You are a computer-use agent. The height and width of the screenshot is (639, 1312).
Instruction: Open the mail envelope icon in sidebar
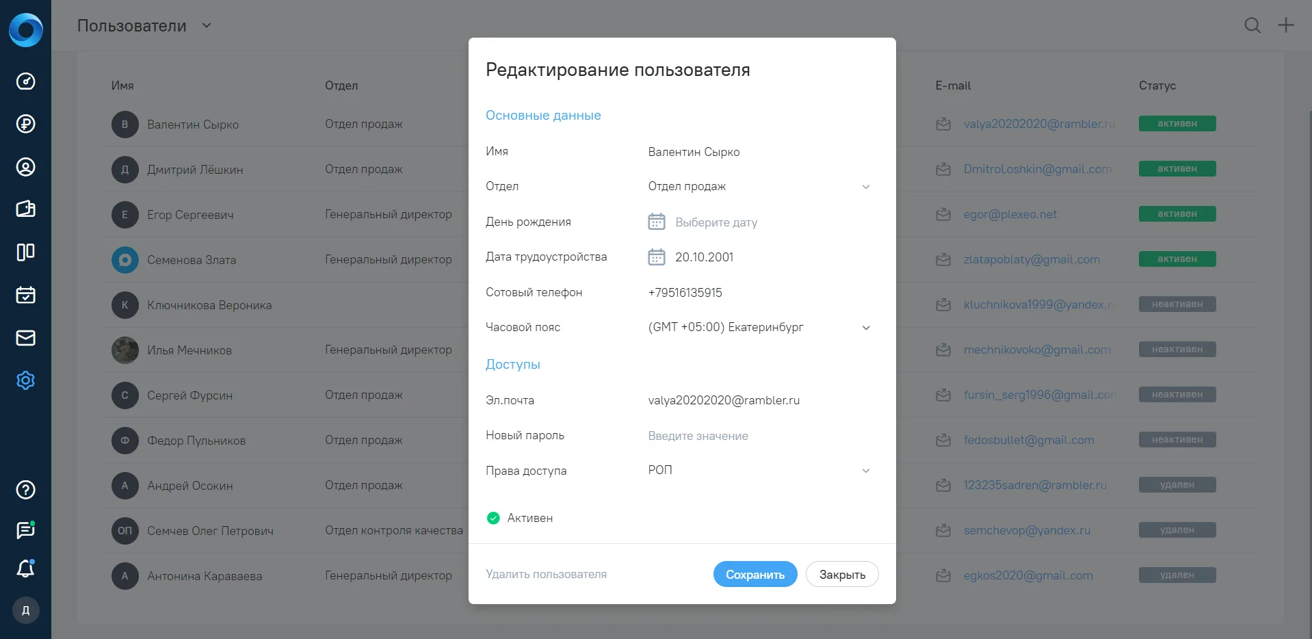click(x=25, y=338)
